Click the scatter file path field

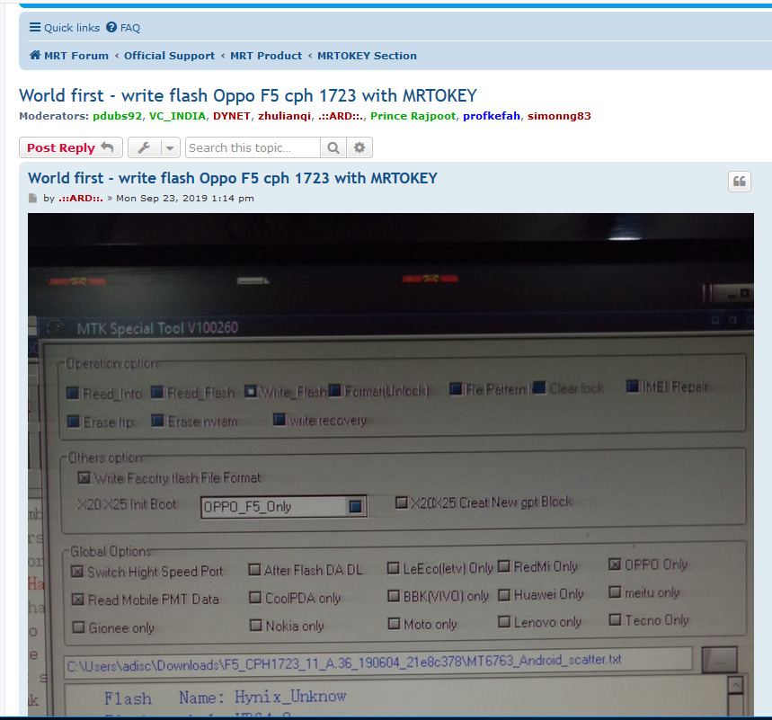tap(378, 663)
